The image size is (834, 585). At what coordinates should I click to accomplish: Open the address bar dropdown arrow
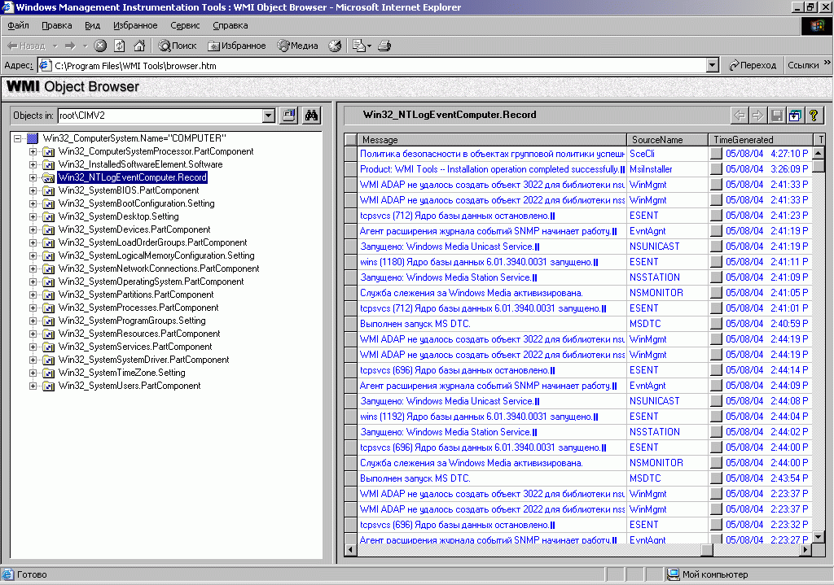tap(713, 65)
